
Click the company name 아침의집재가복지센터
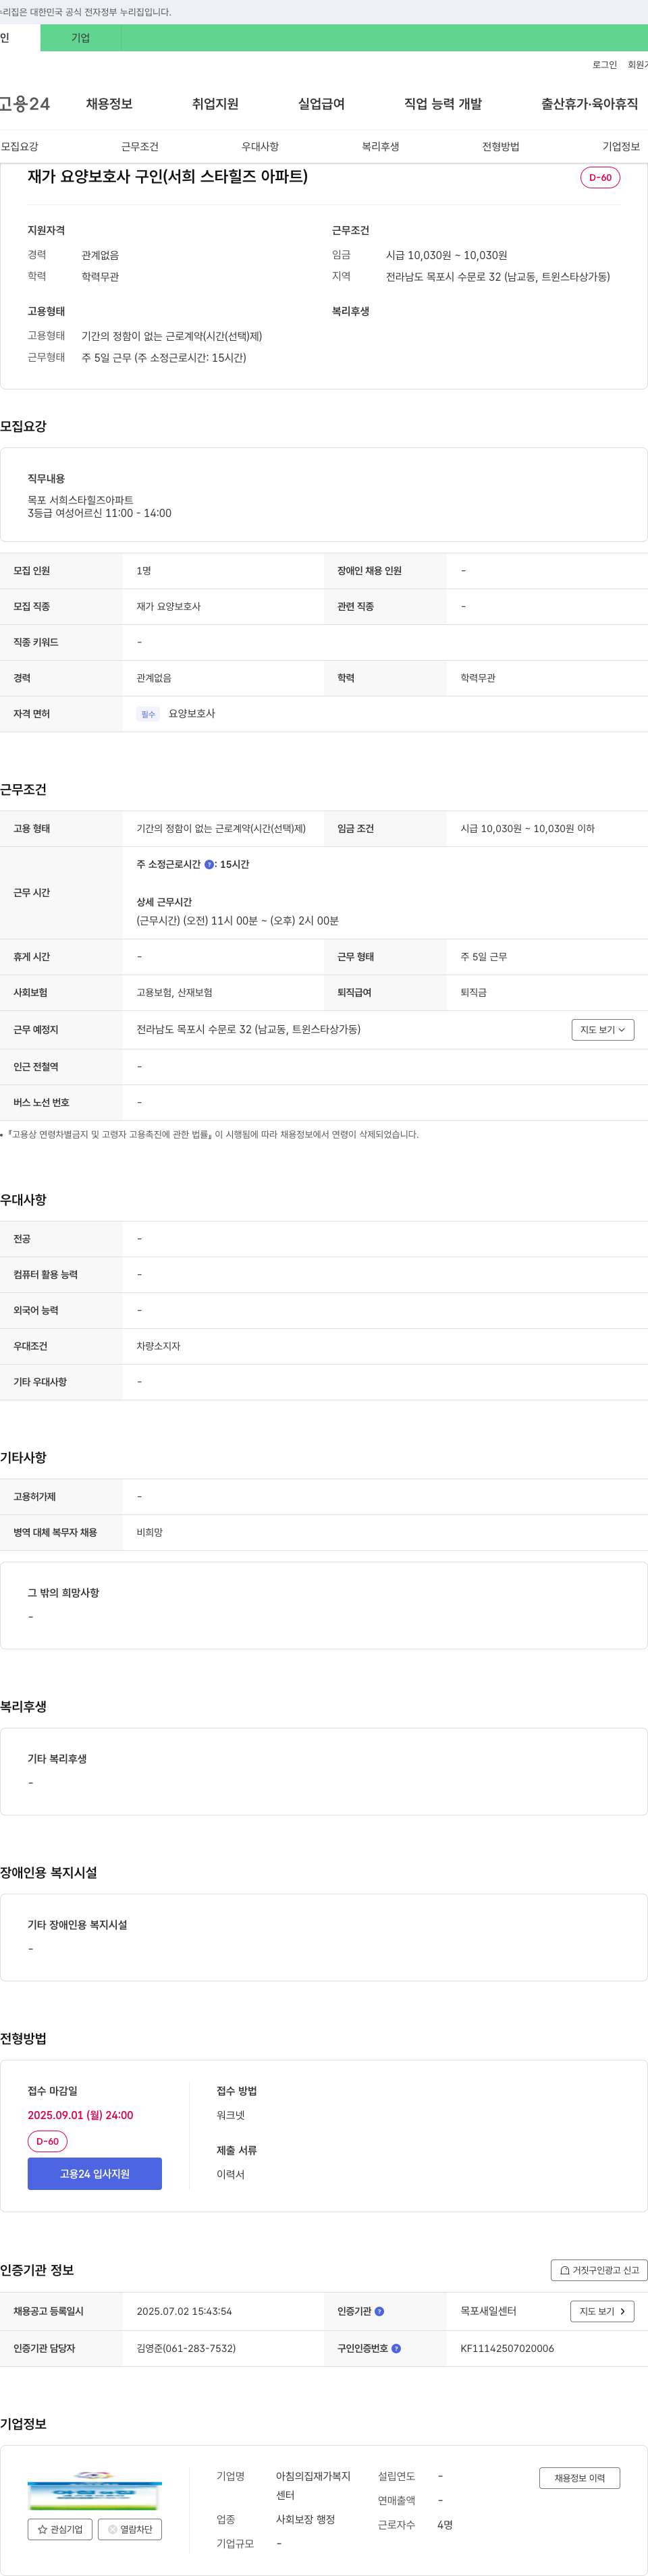(313, 2485)
